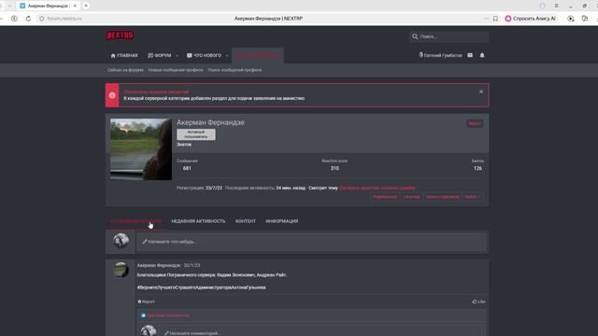Select the active red profile posts tab

click(136, 221)
